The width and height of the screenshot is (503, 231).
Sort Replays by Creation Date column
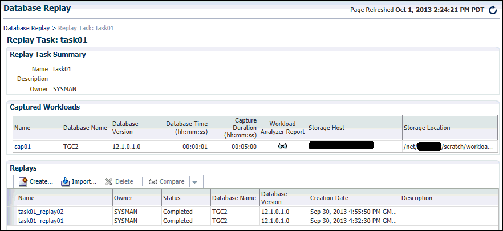[x=329, y=198]
